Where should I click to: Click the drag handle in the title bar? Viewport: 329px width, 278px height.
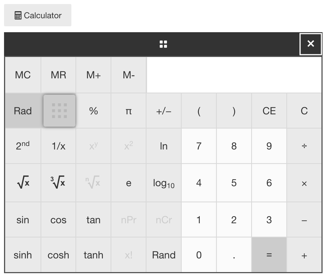click(x=163, y=44)
